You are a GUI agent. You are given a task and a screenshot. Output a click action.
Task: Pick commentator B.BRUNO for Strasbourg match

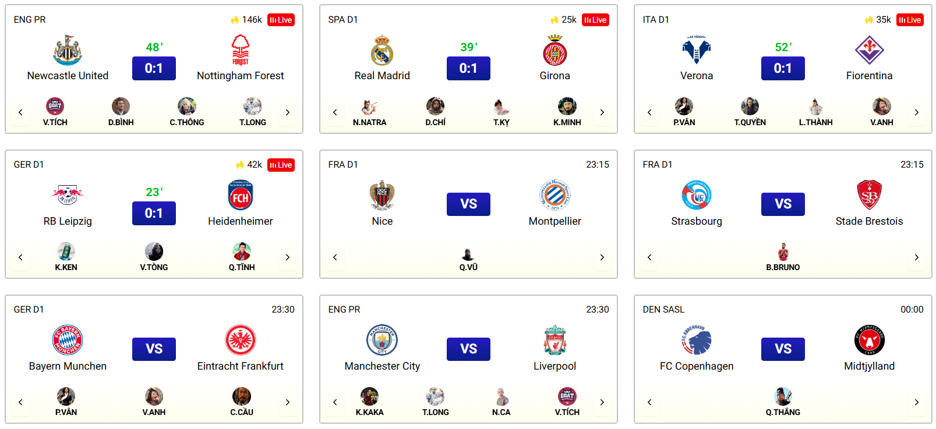pos(783,257)
